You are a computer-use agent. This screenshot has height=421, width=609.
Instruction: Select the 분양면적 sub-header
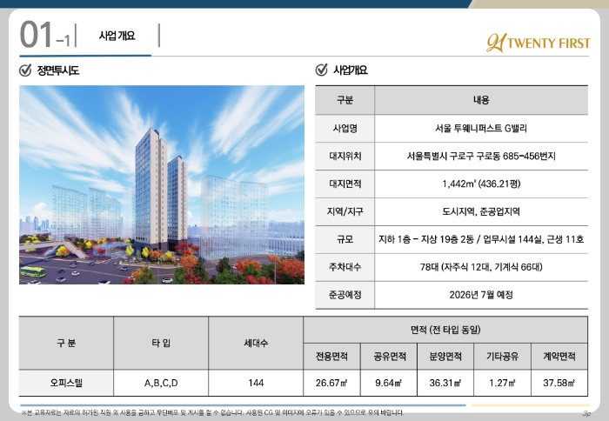point(445,357)
